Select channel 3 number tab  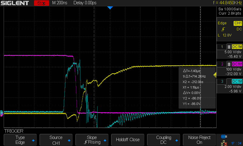tap(222, 82)
